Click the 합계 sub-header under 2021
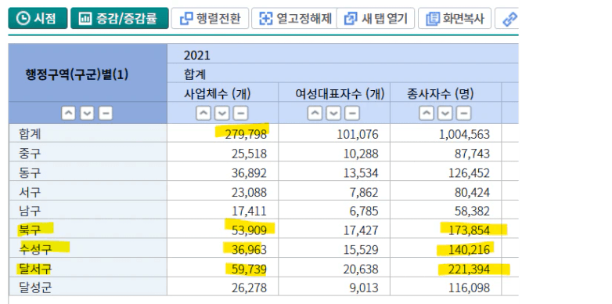612x304 pixels. point(195,74)
